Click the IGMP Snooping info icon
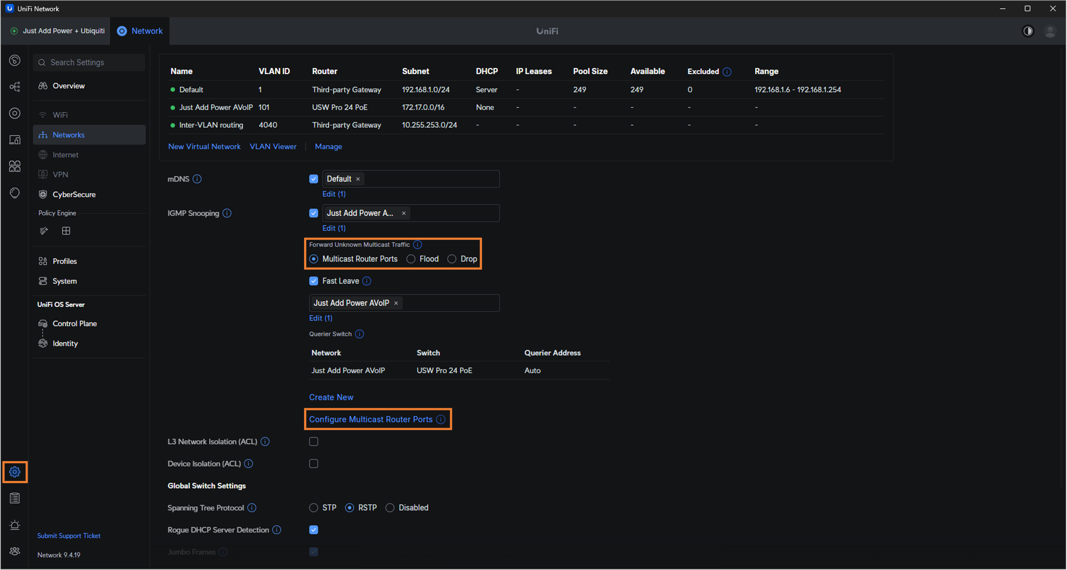This screenshot has height=570, width=1067. coord(227,213)
